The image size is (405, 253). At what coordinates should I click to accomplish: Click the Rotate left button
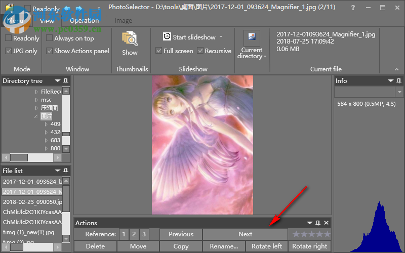(267, 246)
